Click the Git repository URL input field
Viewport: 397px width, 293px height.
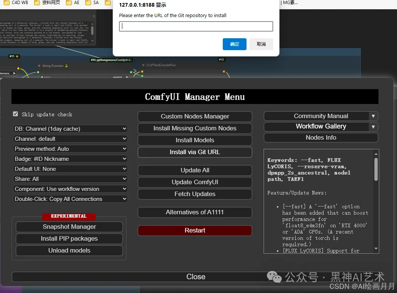tap(196, 26)
